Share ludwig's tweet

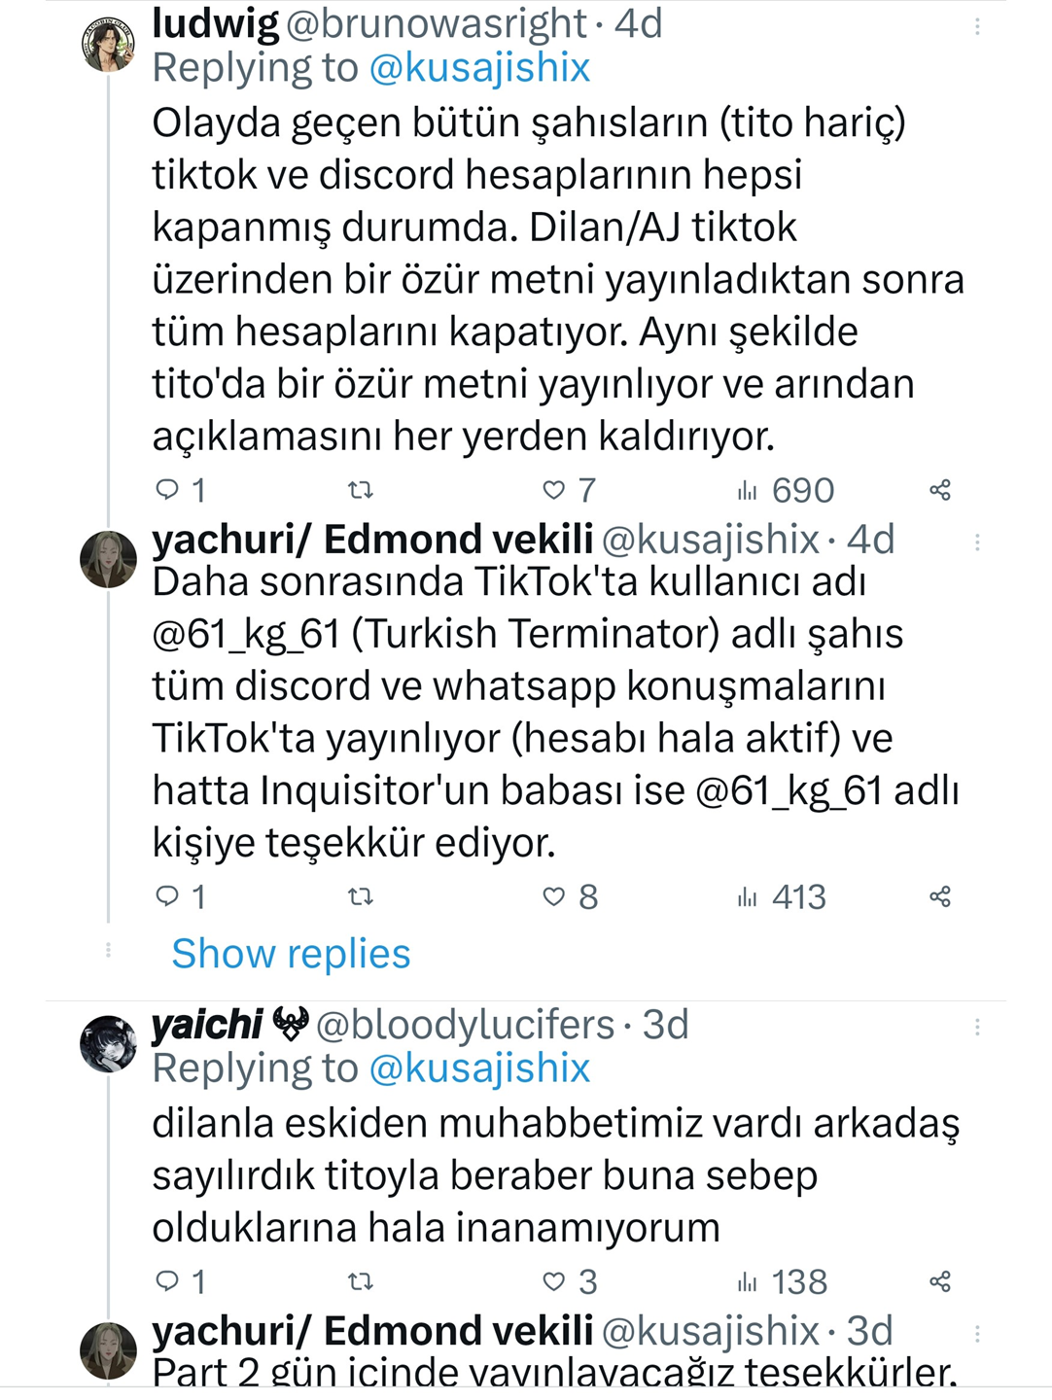pos(939,490)
